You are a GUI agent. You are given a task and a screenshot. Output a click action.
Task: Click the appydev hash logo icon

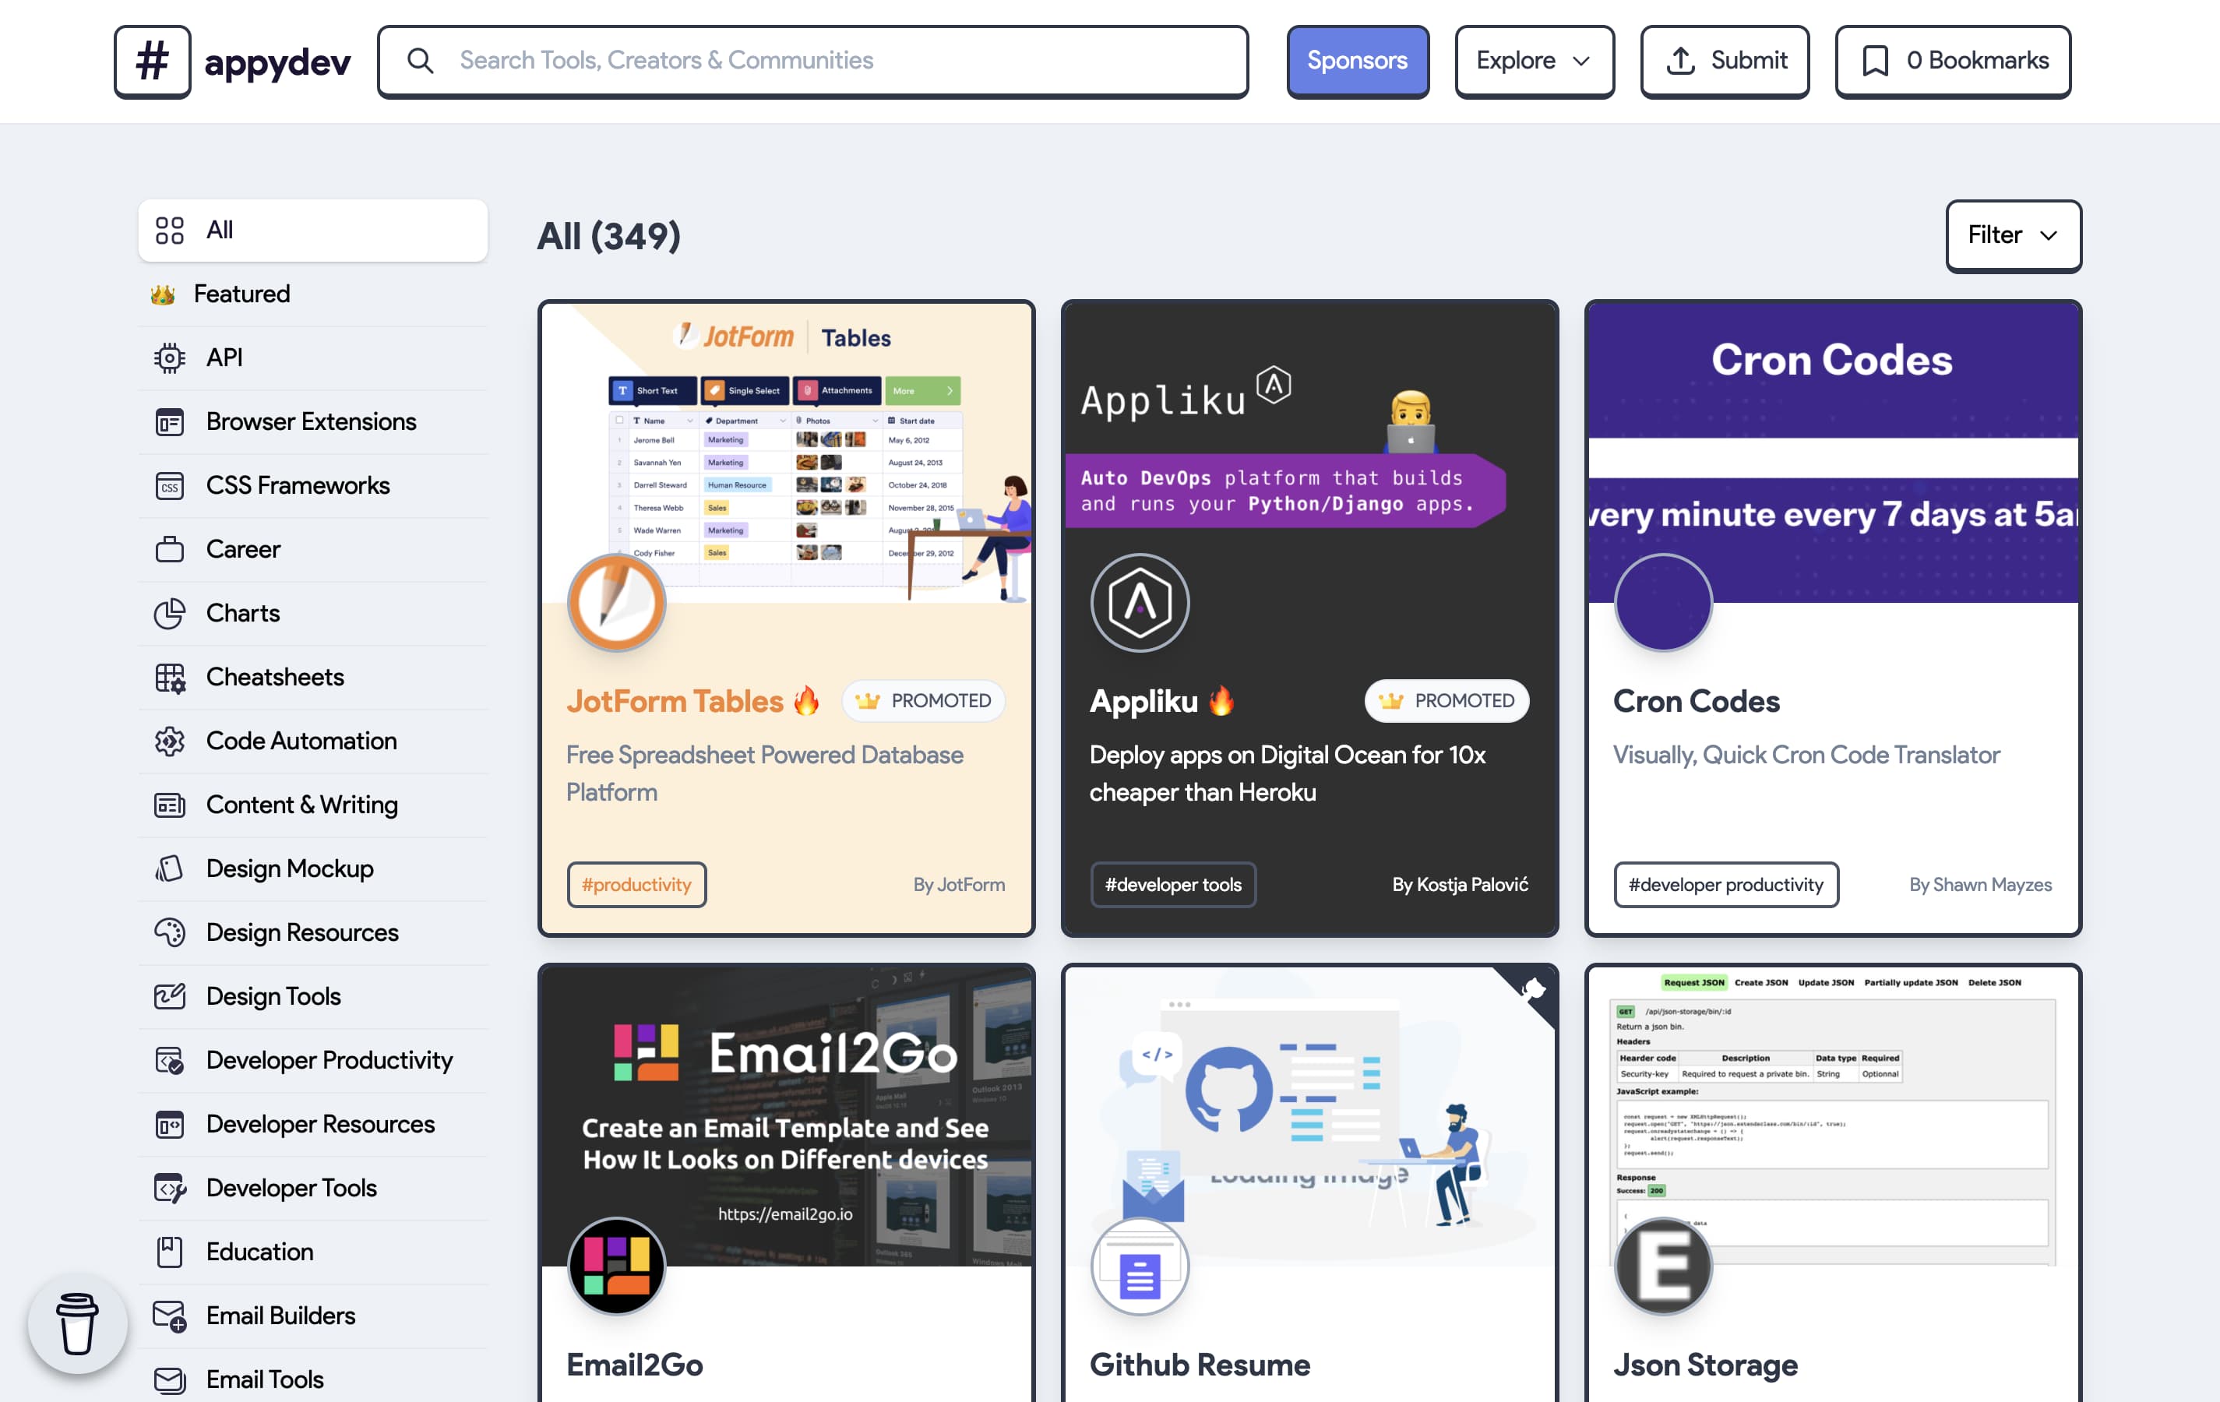tap(153, 61)
